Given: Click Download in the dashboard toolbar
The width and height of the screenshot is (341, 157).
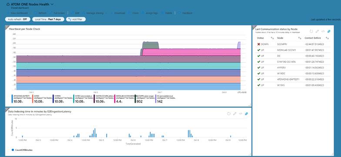Looking at the screenshot, I should click(118, 13).
